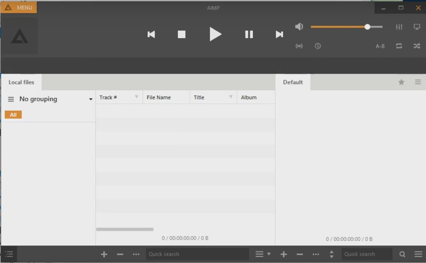Click the album art placeholder

[x=19, y=36]
